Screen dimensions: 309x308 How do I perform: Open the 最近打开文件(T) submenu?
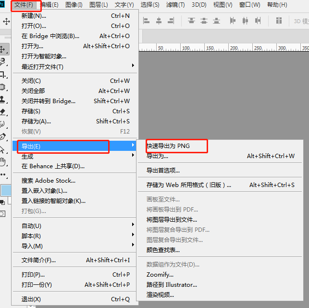(x=74, y=67)
